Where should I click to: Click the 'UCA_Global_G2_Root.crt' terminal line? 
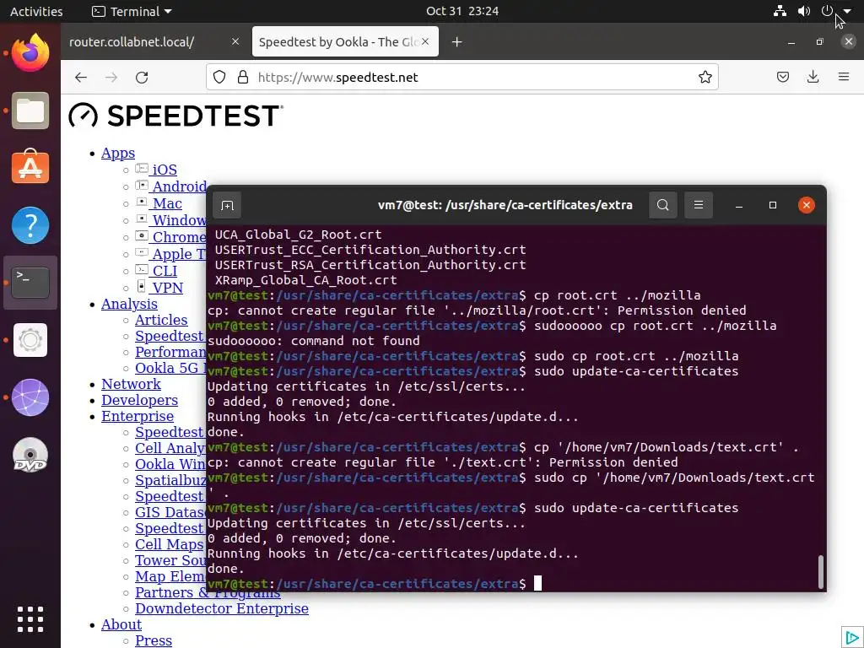pyautogui.click(x=298, y=235)
